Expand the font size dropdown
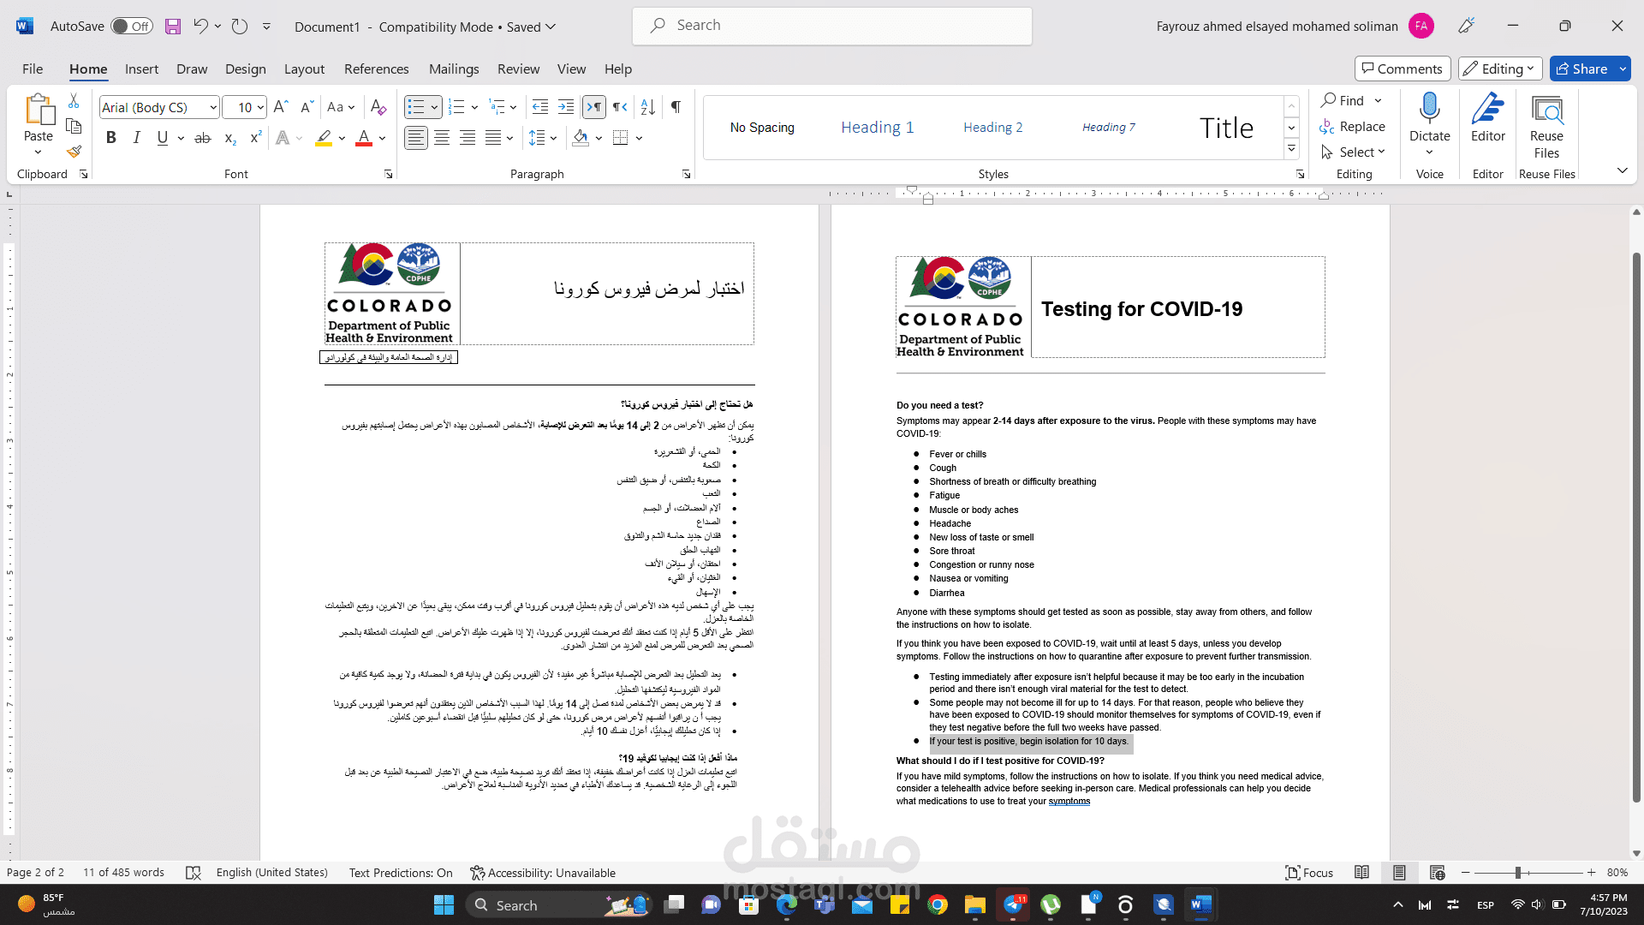 pos(260,107)
